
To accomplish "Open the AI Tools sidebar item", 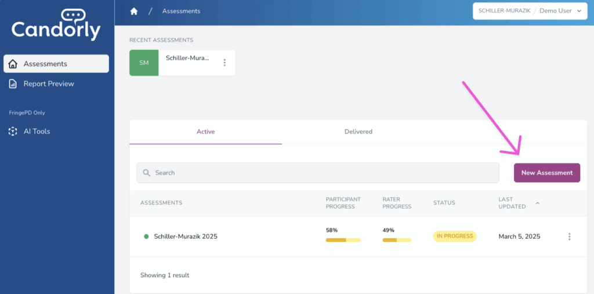I will [37, 132].
